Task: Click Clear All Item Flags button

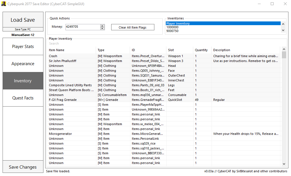Action: tap(133, 27)
